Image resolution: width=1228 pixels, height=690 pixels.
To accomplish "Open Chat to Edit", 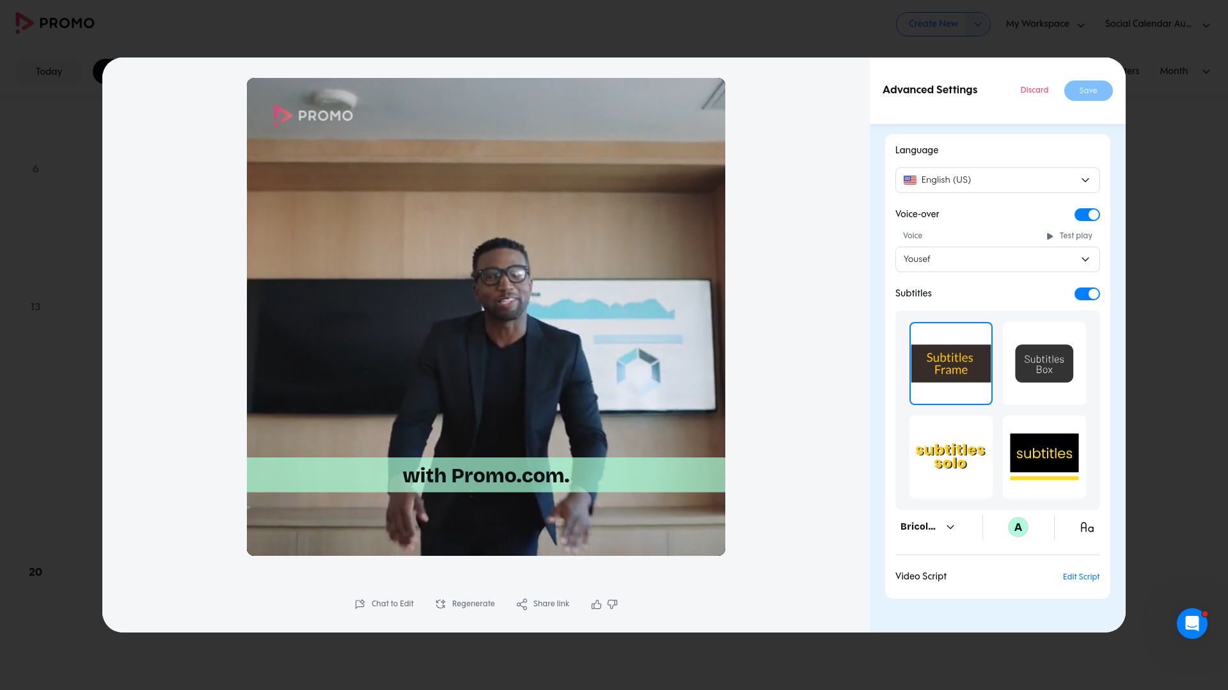I will (x=384, y=604).
